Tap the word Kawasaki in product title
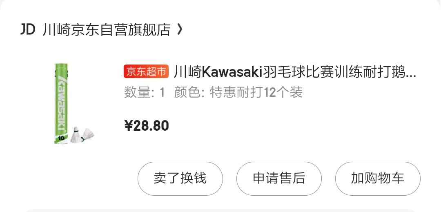Image resolution: width=441 pixels, height=212 pixels. tap(232, 72)
